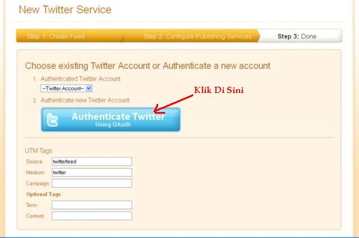Click the Choose existing Twitter Account heading
The image size is (359, 238).
[x=148, y=66]
